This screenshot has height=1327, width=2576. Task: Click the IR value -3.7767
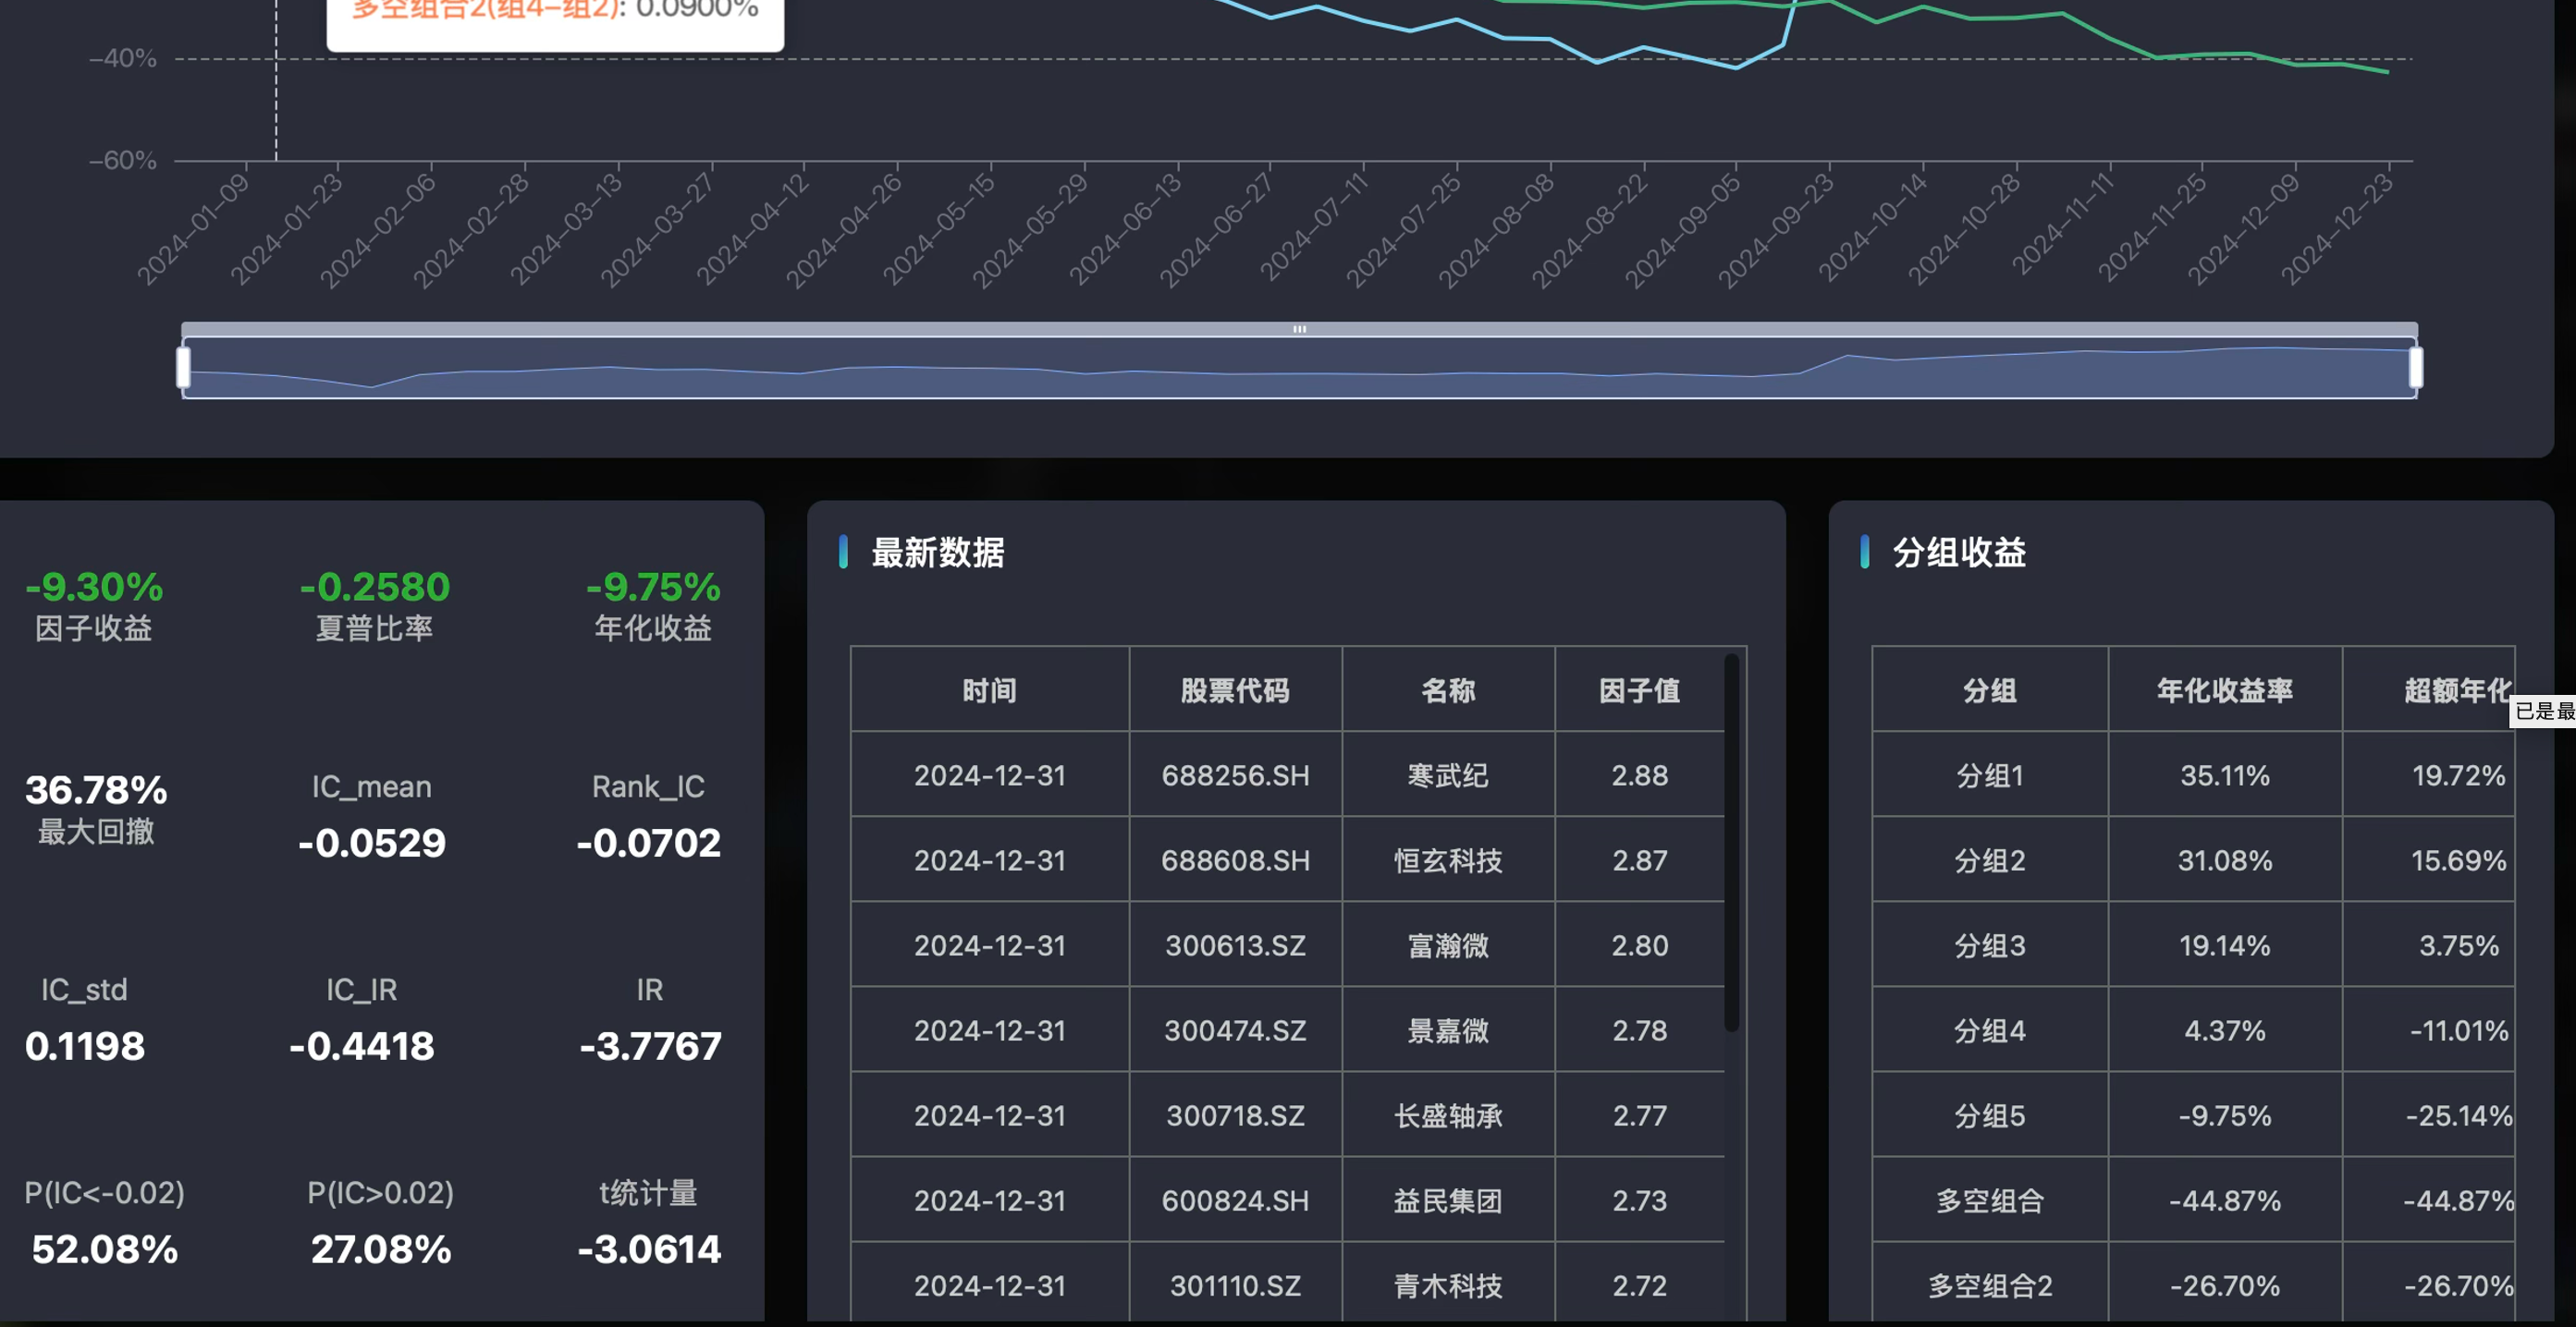pos(650,1045)
